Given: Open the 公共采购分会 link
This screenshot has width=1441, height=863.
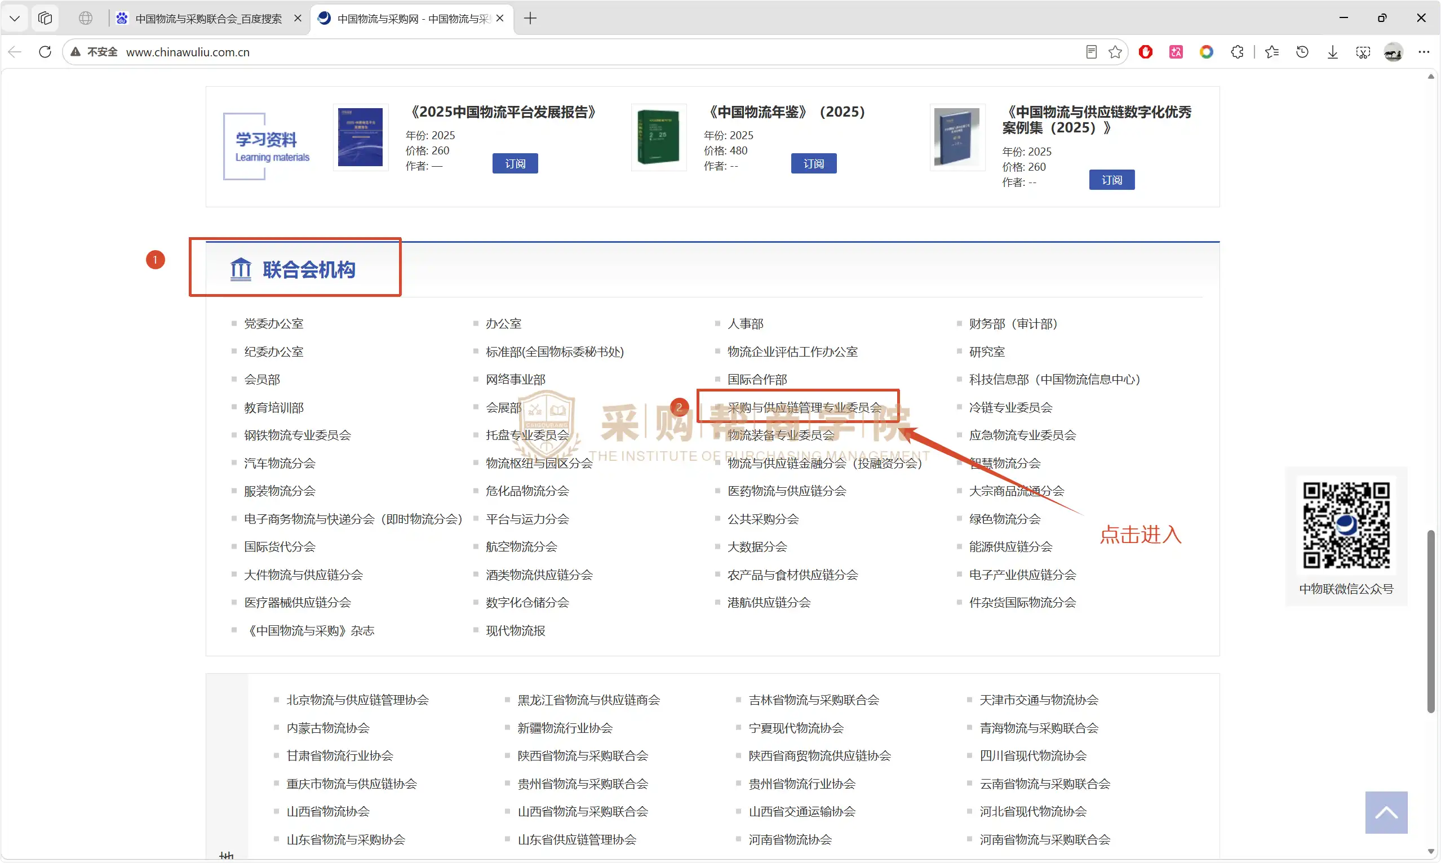Looking at the screenshot, I should (762, 519).
